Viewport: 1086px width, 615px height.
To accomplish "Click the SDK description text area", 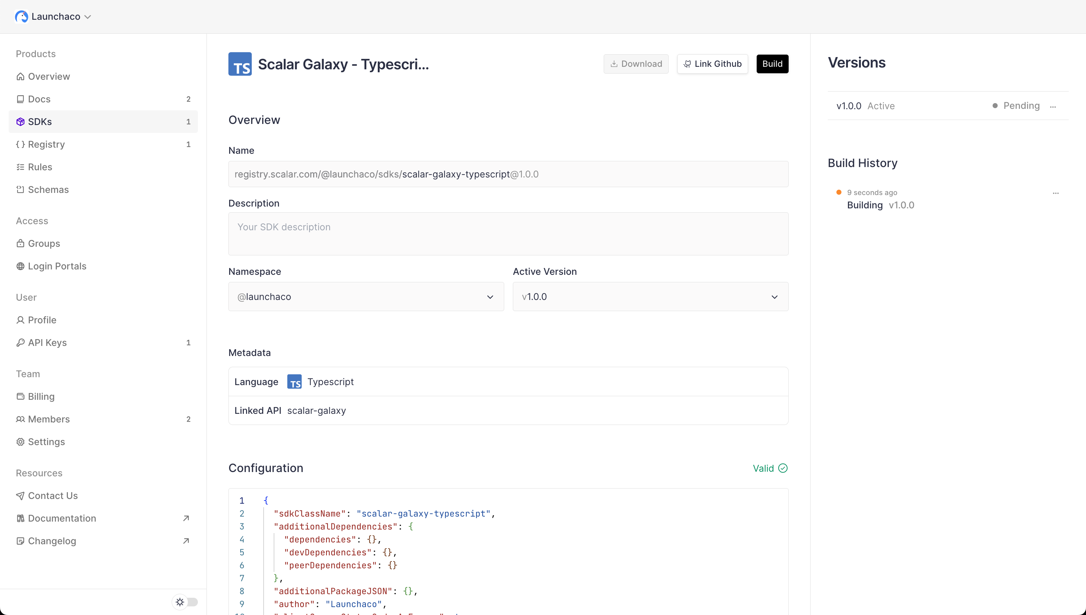I will 509,233.
